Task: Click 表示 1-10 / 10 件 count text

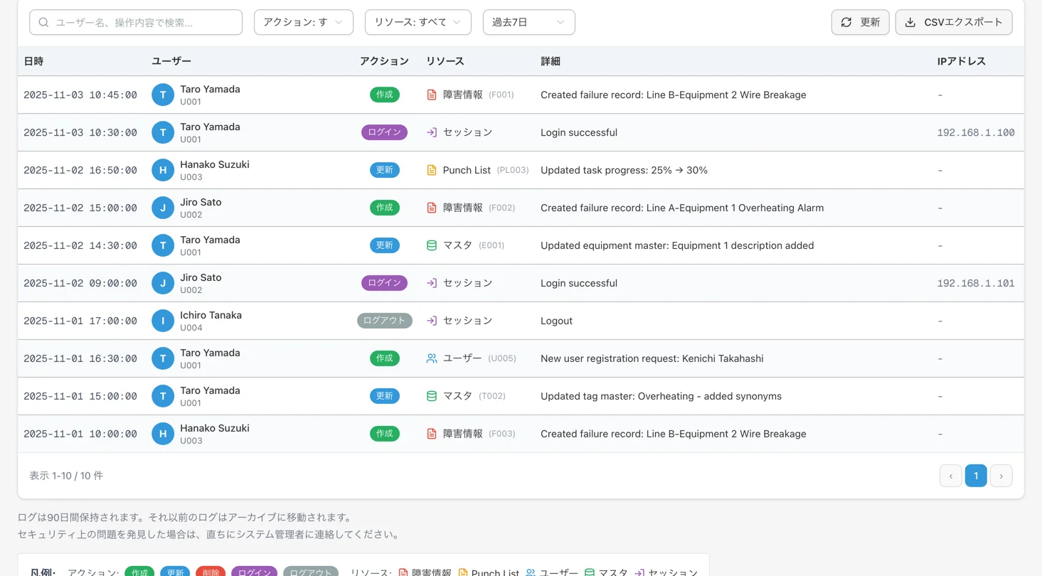Action: tap(66, 476)
